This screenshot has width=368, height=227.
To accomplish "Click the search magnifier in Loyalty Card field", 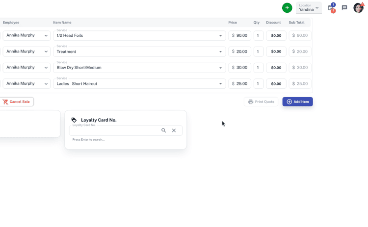I will [164, 130].
